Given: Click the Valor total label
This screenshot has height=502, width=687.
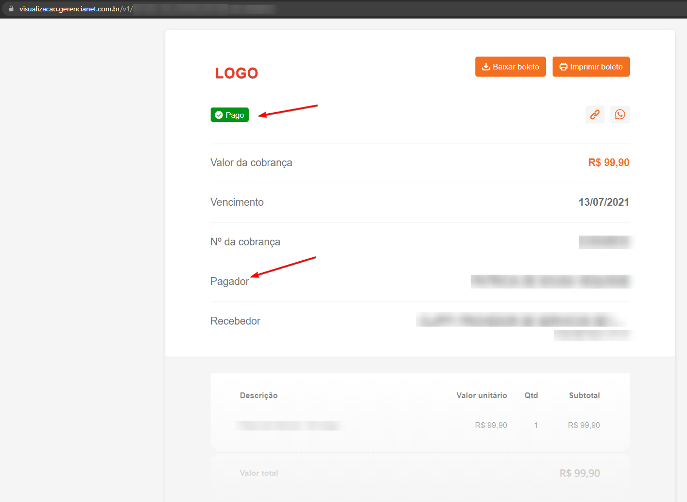Looking at the screenshot, I should point(259,473).
